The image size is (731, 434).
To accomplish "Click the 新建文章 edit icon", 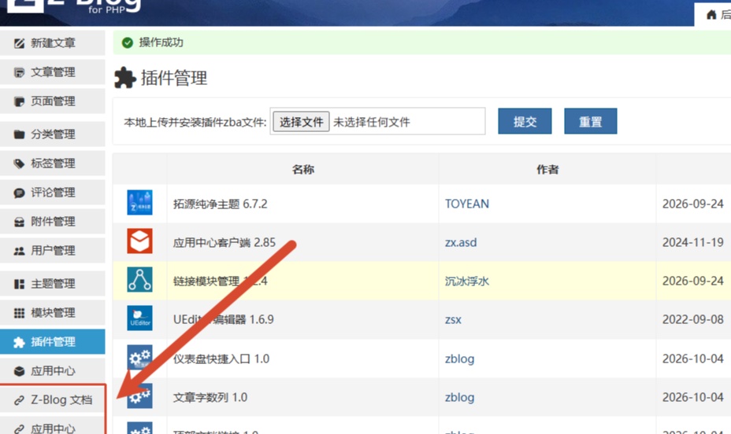I will [x=19, y=44].
